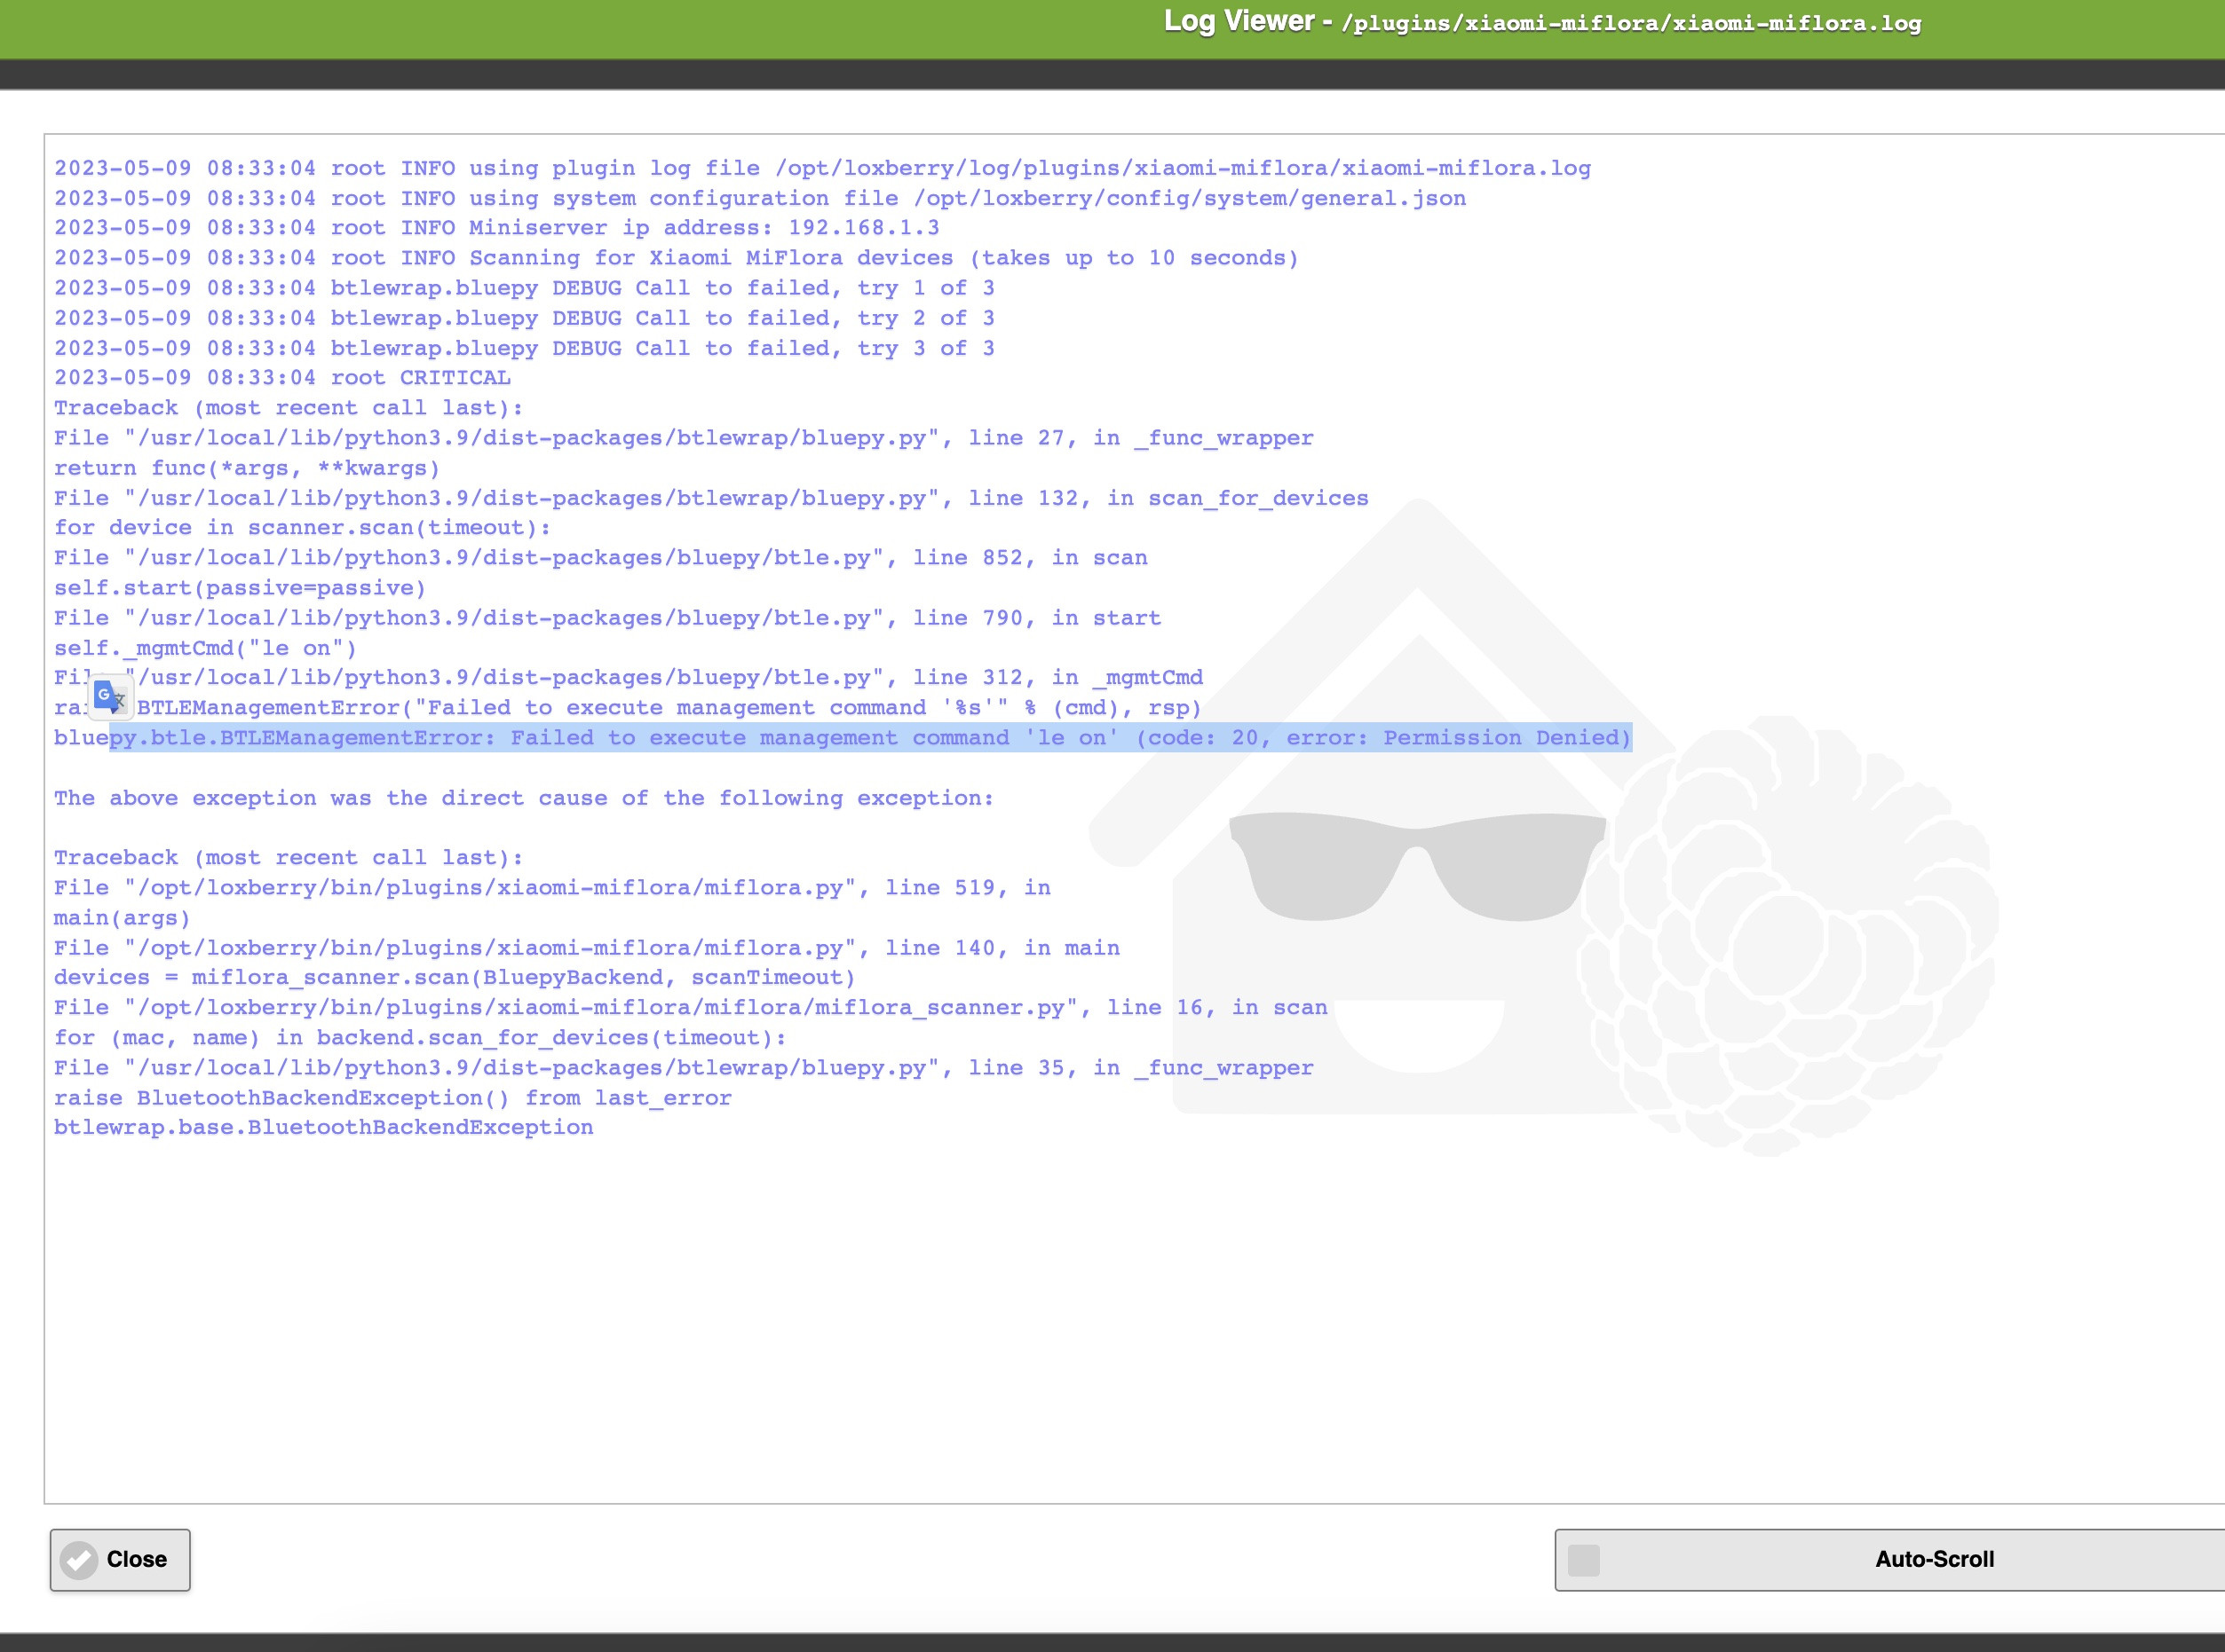Click the 'above exception was the direct cause' line

(523, 798)
